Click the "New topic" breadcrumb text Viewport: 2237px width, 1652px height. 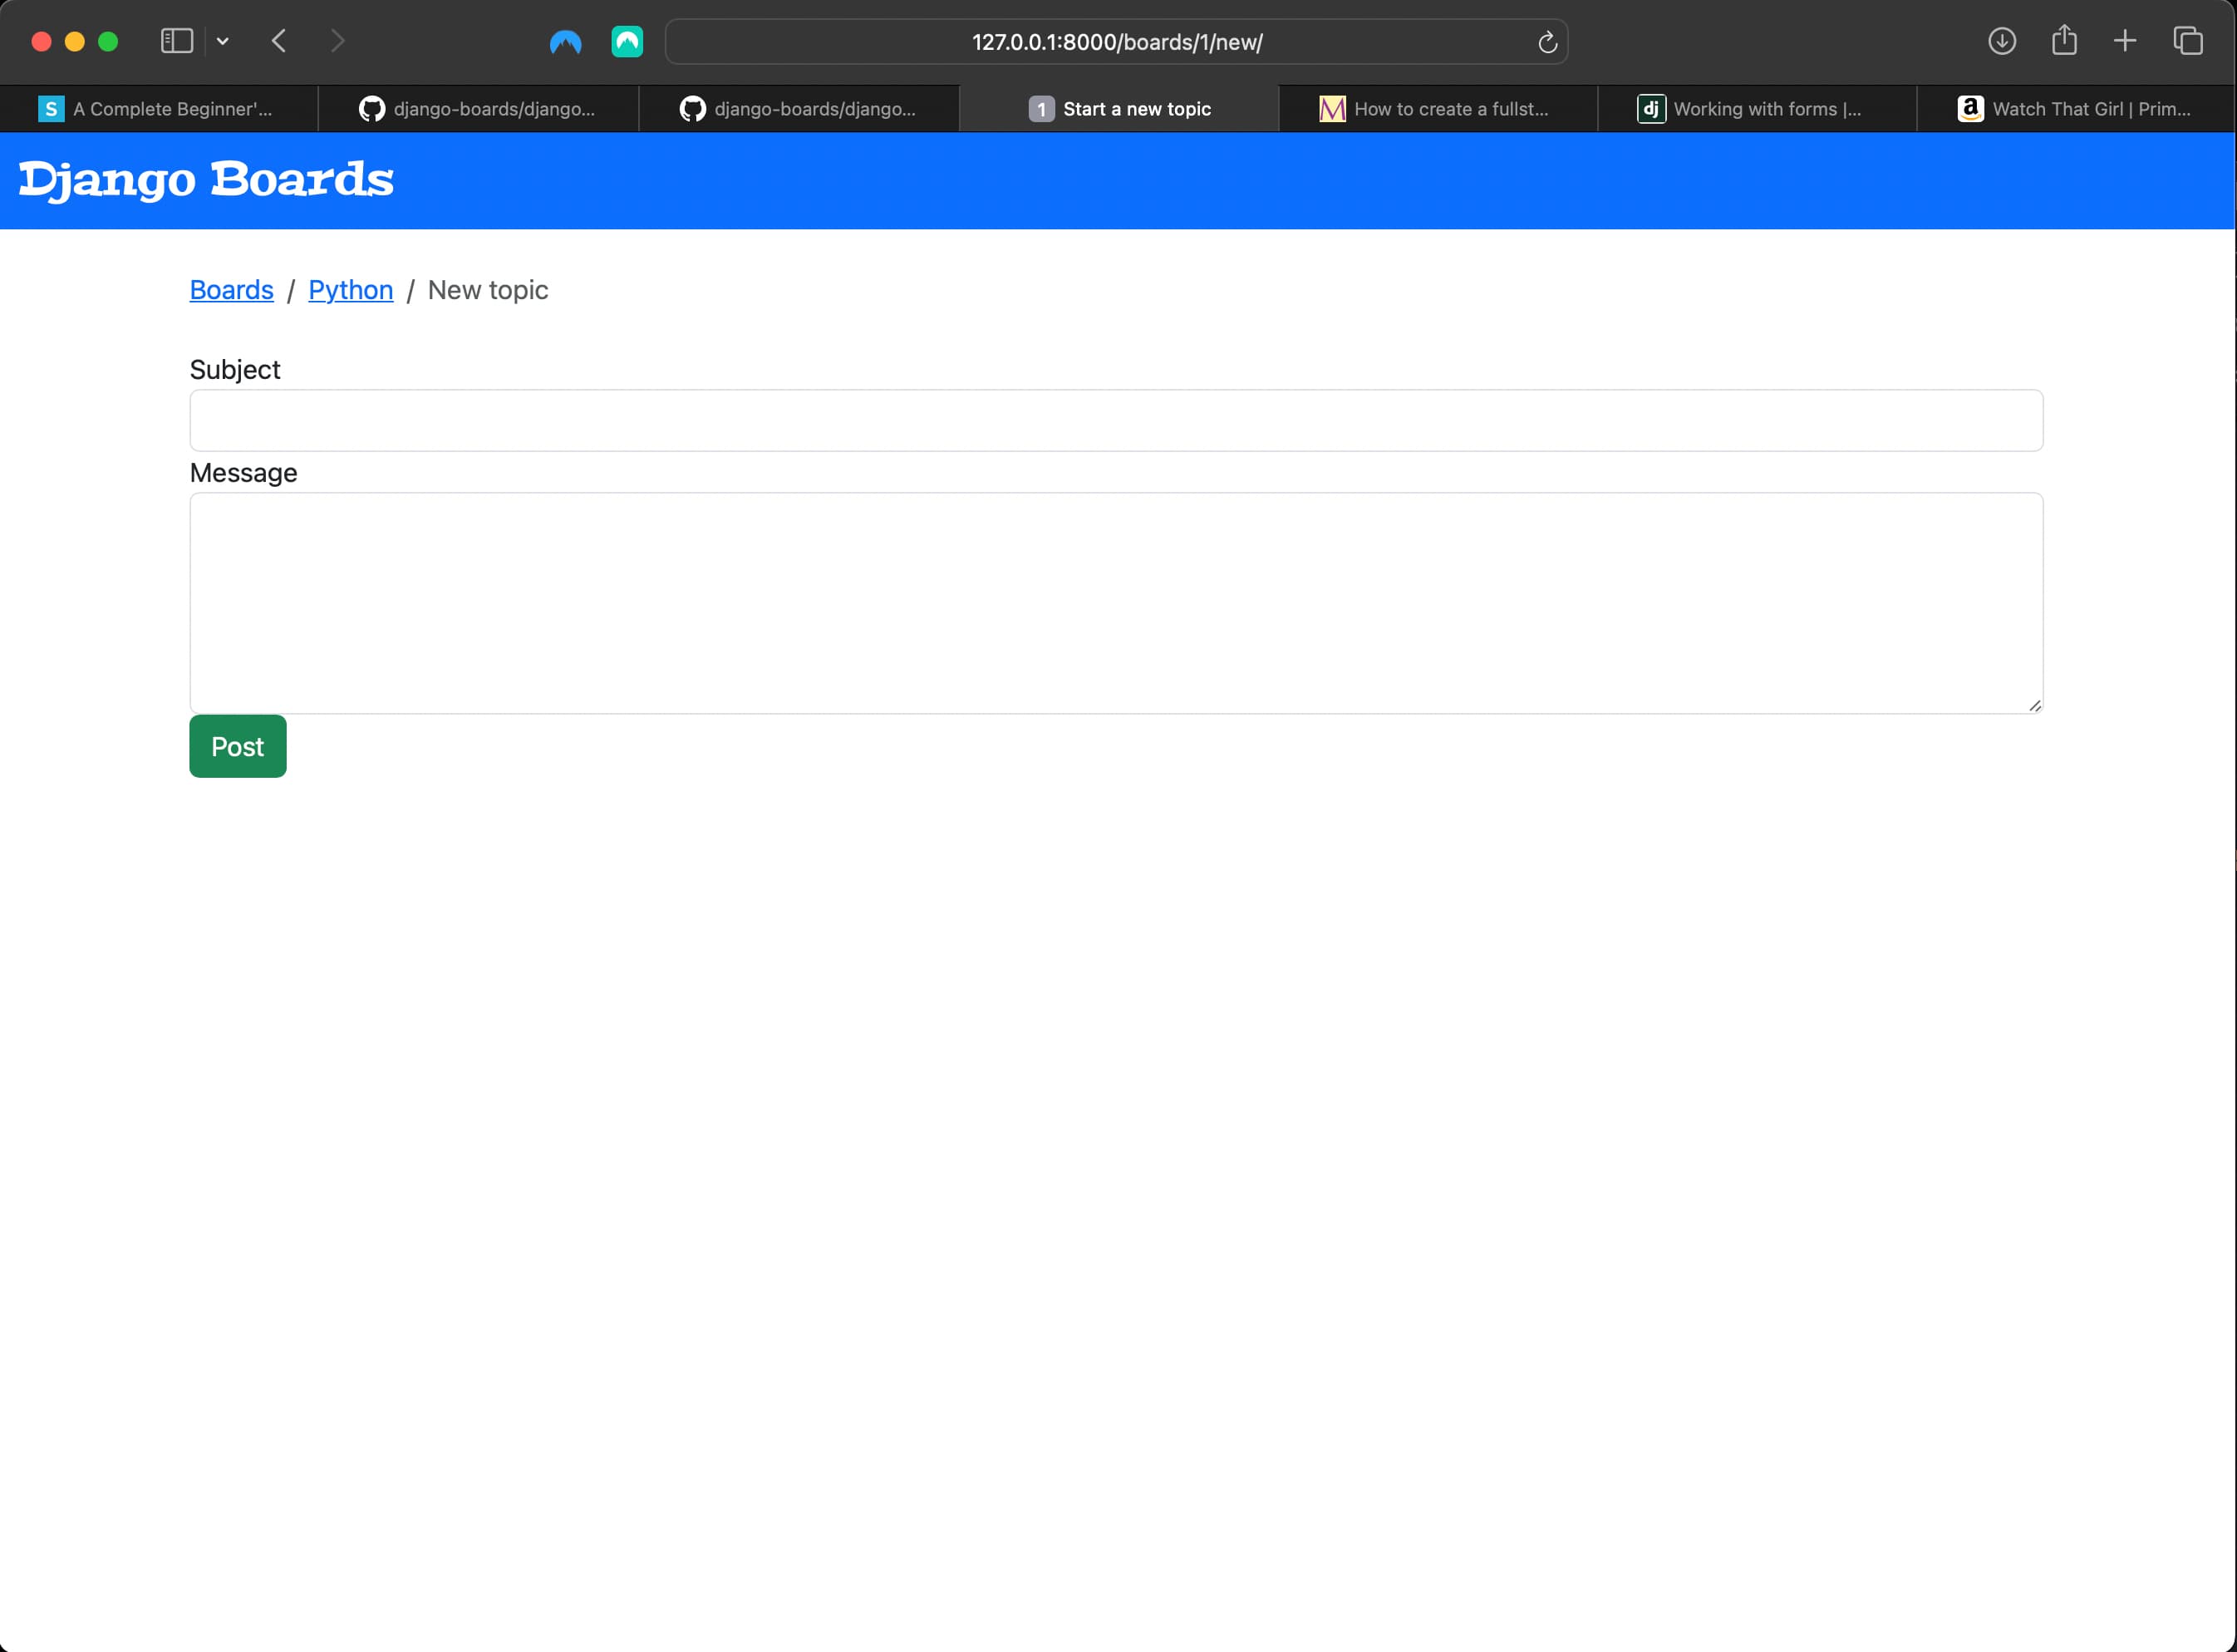(488, 290)
